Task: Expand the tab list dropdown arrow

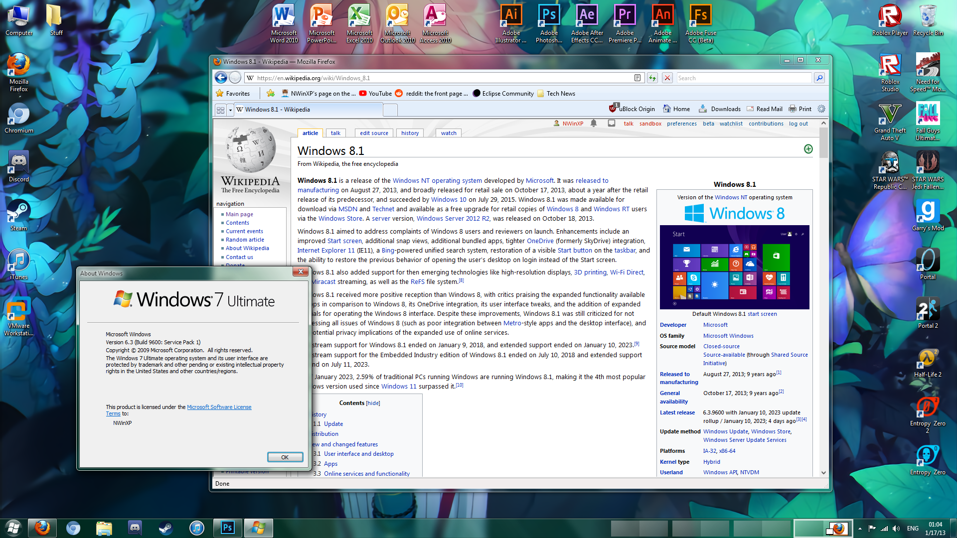Action: 230,110
